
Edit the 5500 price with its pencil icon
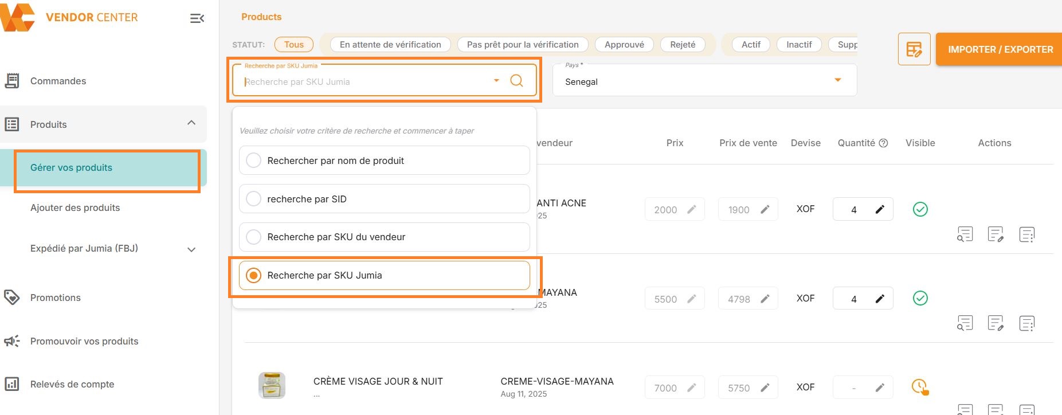(x=692, y=299)
